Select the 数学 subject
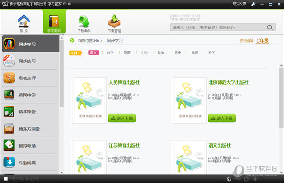 pos(110,52)
